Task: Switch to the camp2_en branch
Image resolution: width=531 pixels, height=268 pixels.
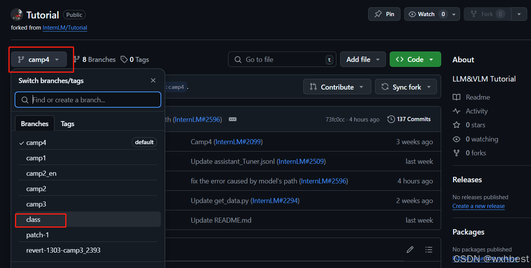Action: [x=88, y=173]
